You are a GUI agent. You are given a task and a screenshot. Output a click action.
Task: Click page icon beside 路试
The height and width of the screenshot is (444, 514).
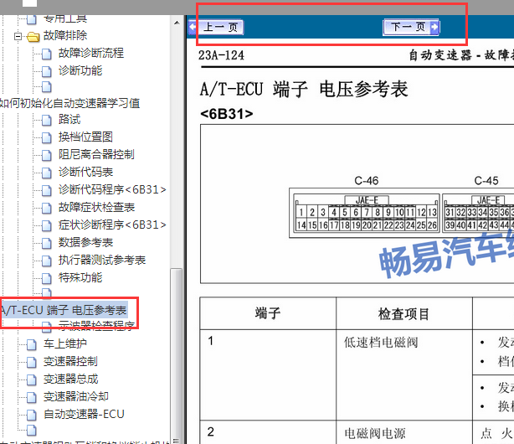click(47, 120)
